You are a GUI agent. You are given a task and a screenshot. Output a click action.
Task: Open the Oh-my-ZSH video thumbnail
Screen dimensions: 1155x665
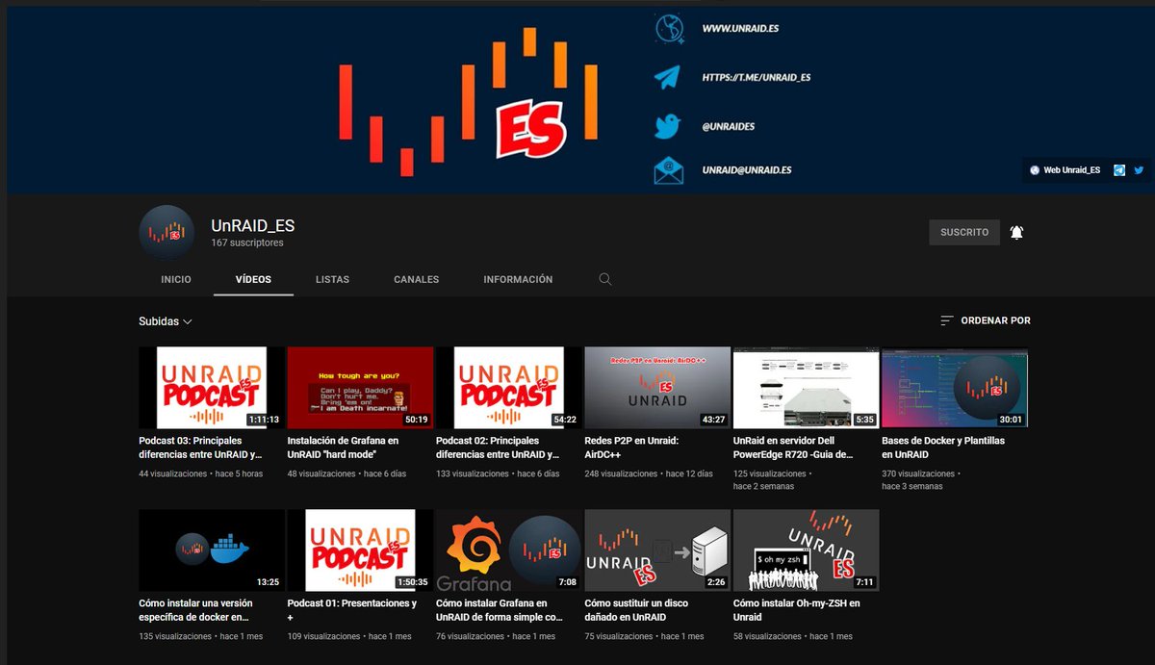point(807,550)
